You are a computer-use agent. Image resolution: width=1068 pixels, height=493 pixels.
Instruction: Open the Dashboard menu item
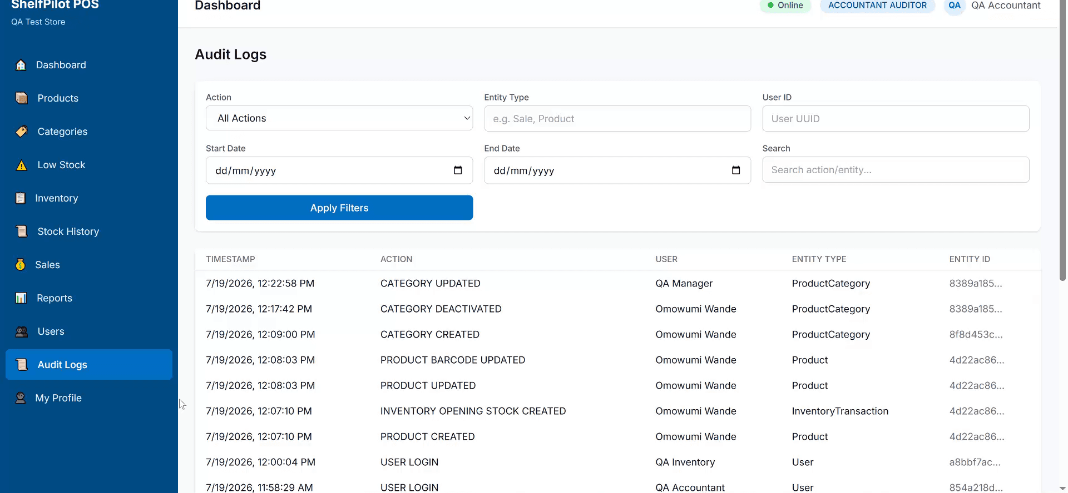point(89,65)
